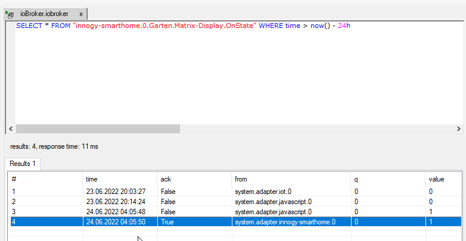Close the ioBroker.iobroker tab with the x

coord(81,14)
